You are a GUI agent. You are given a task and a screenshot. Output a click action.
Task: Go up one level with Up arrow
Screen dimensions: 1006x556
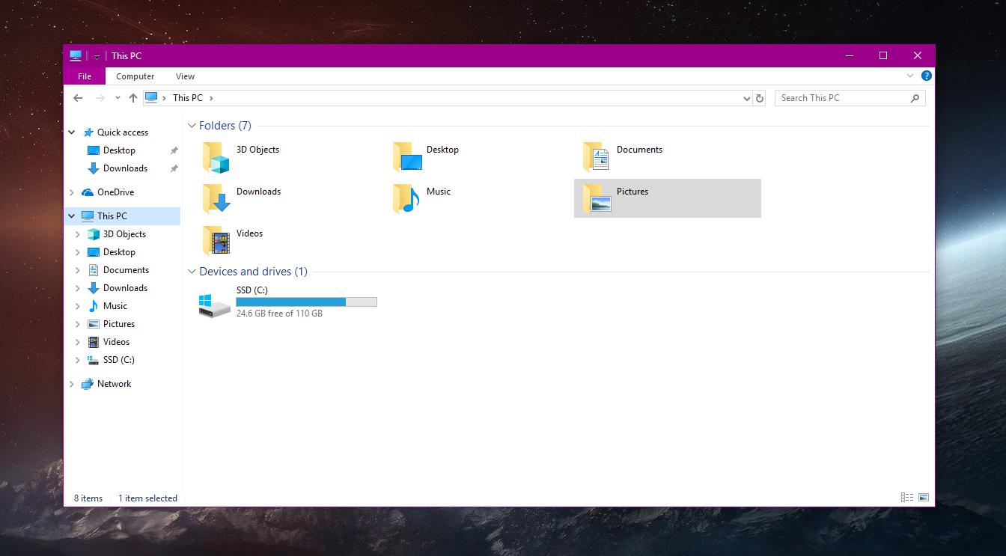[133, 98]
